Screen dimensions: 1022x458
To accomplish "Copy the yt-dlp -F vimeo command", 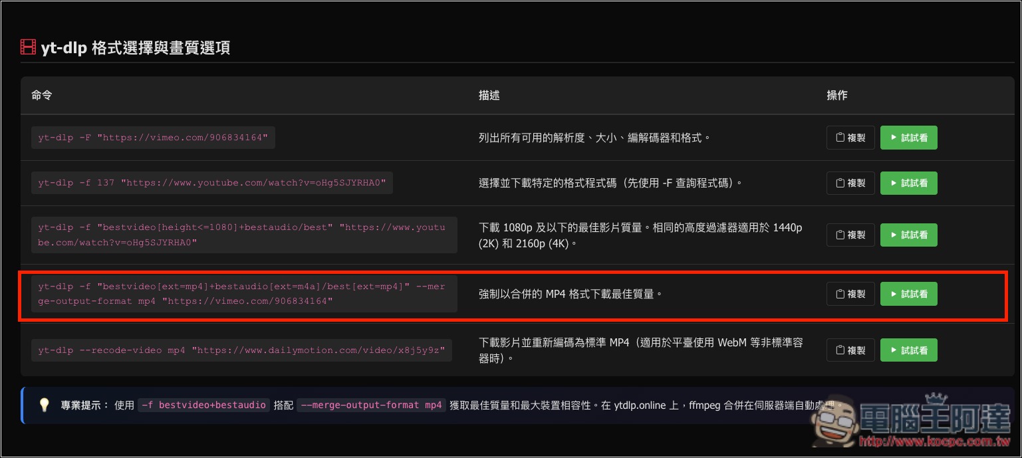I will (850, 138).
